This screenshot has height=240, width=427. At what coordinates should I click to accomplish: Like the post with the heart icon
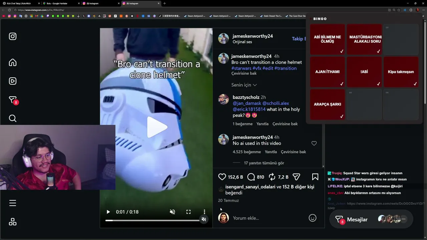[222, 177]
